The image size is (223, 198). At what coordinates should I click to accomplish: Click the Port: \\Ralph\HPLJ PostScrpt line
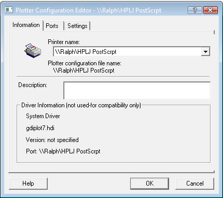coord(63,151)
